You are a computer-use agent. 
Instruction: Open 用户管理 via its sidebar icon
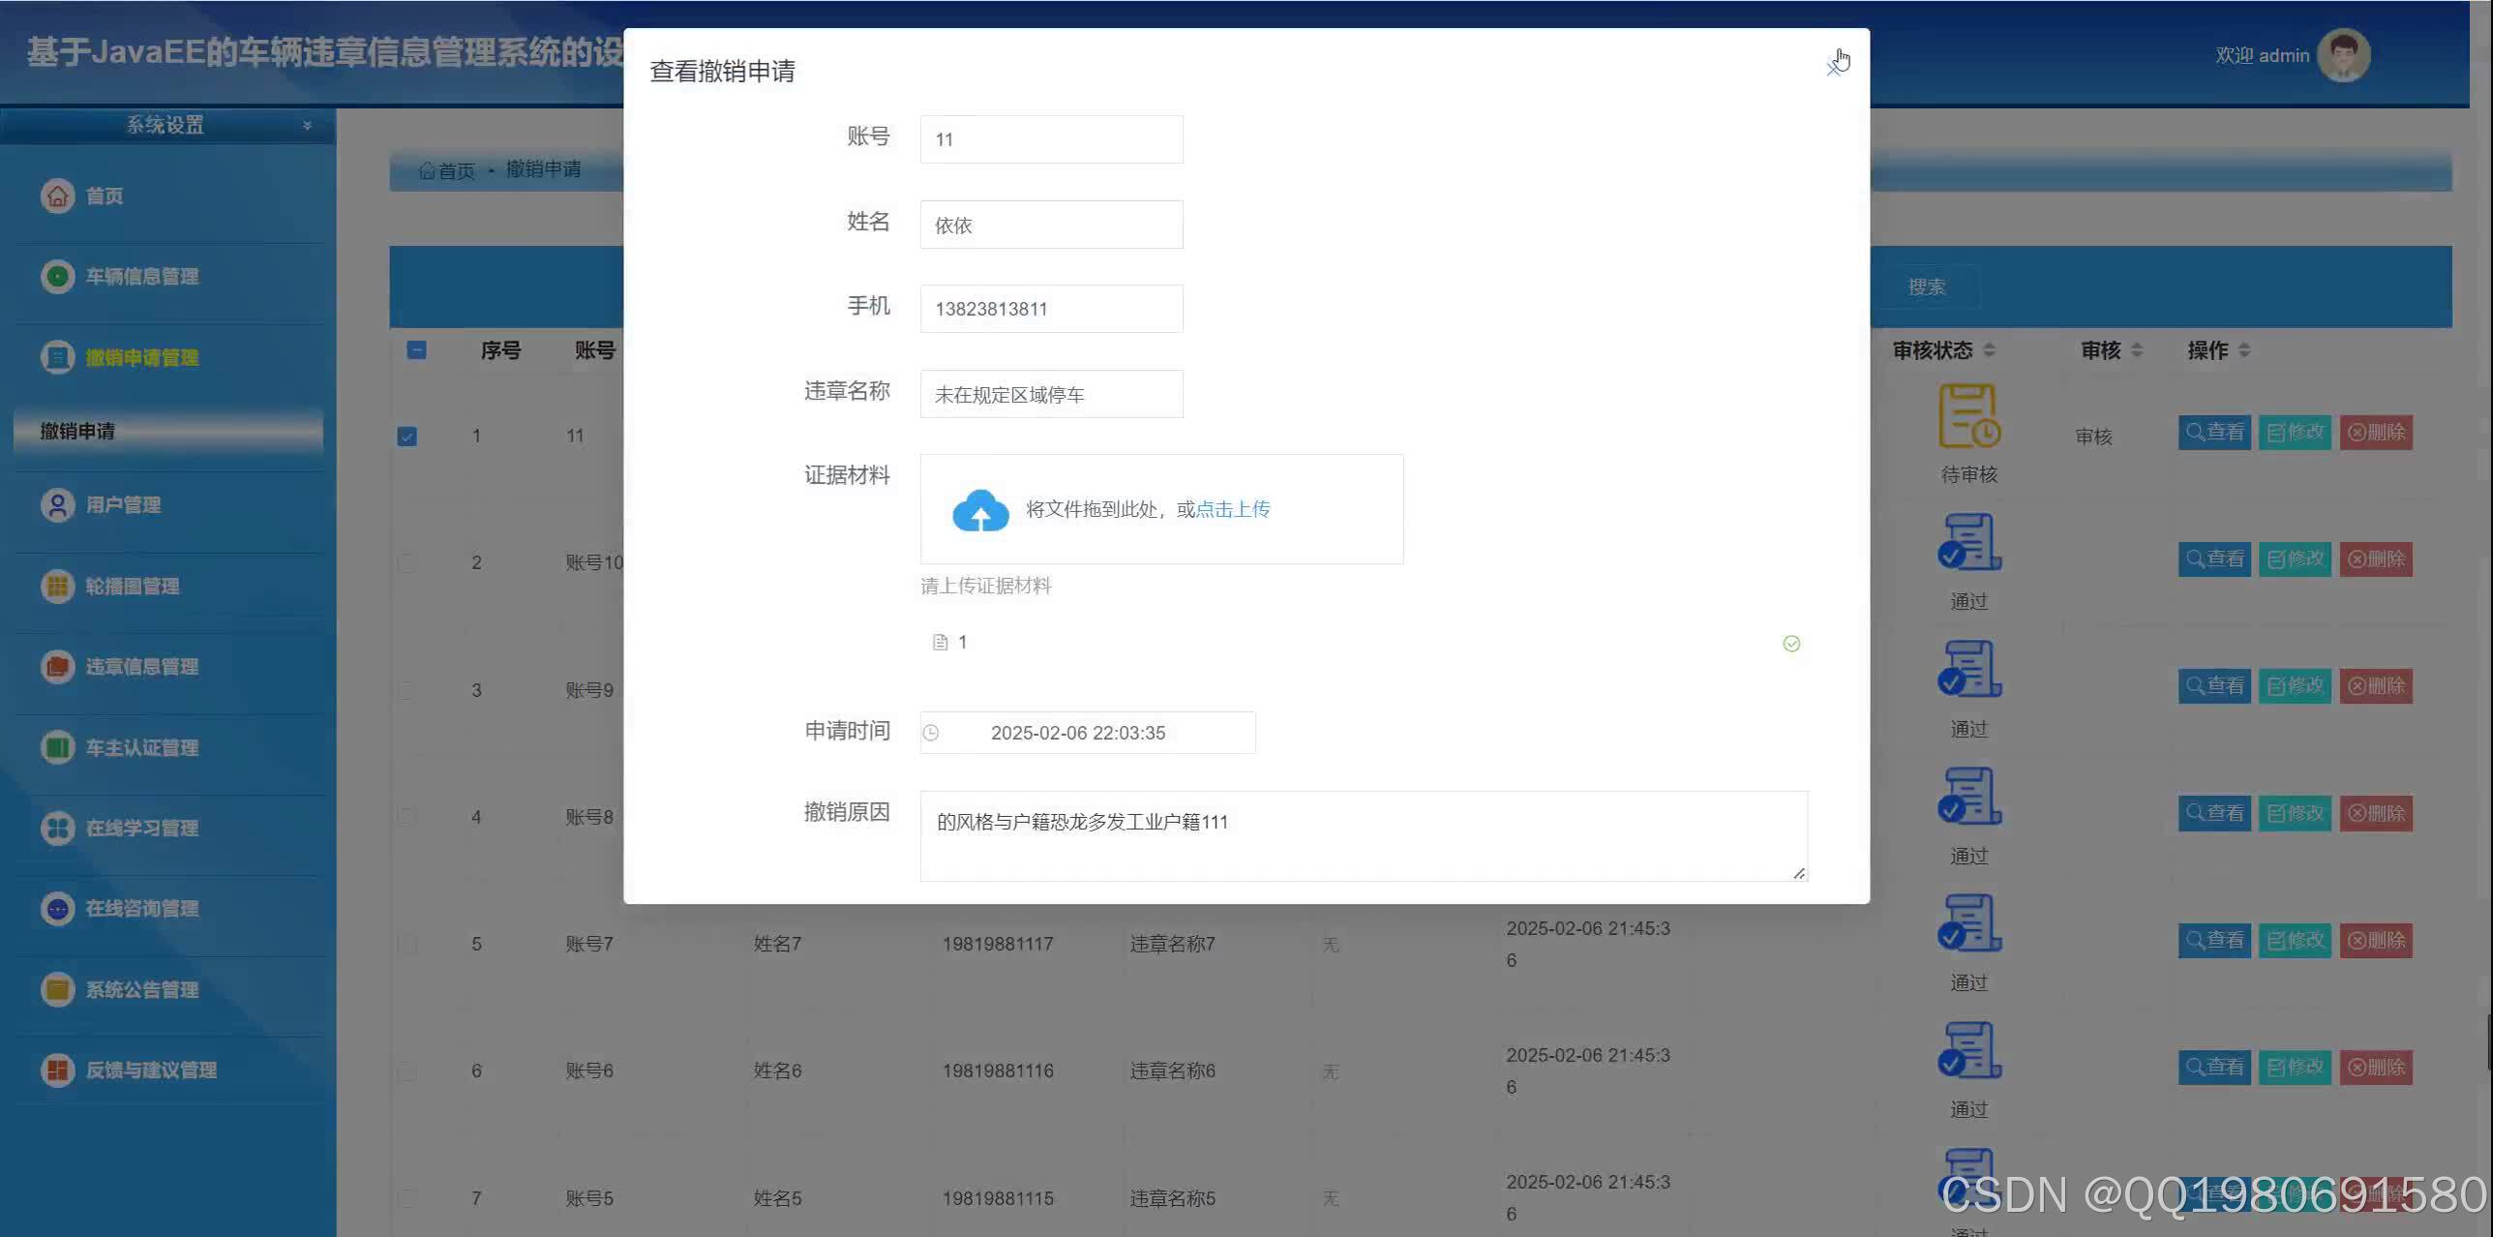58,504
